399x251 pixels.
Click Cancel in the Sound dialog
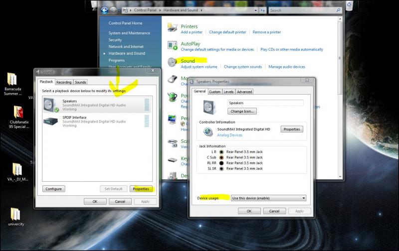point(120,202)
